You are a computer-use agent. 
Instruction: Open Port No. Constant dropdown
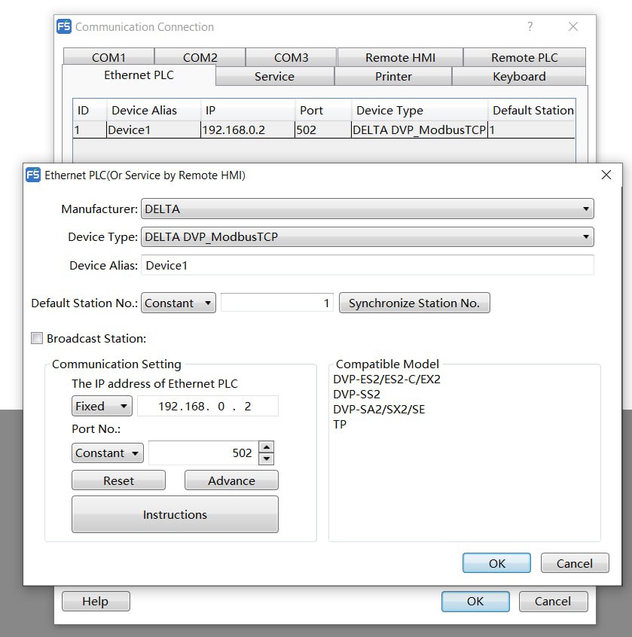(x=108, y=453)
